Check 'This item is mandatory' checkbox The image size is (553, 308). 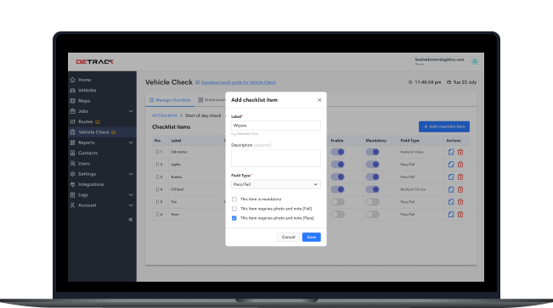(234, 199)
